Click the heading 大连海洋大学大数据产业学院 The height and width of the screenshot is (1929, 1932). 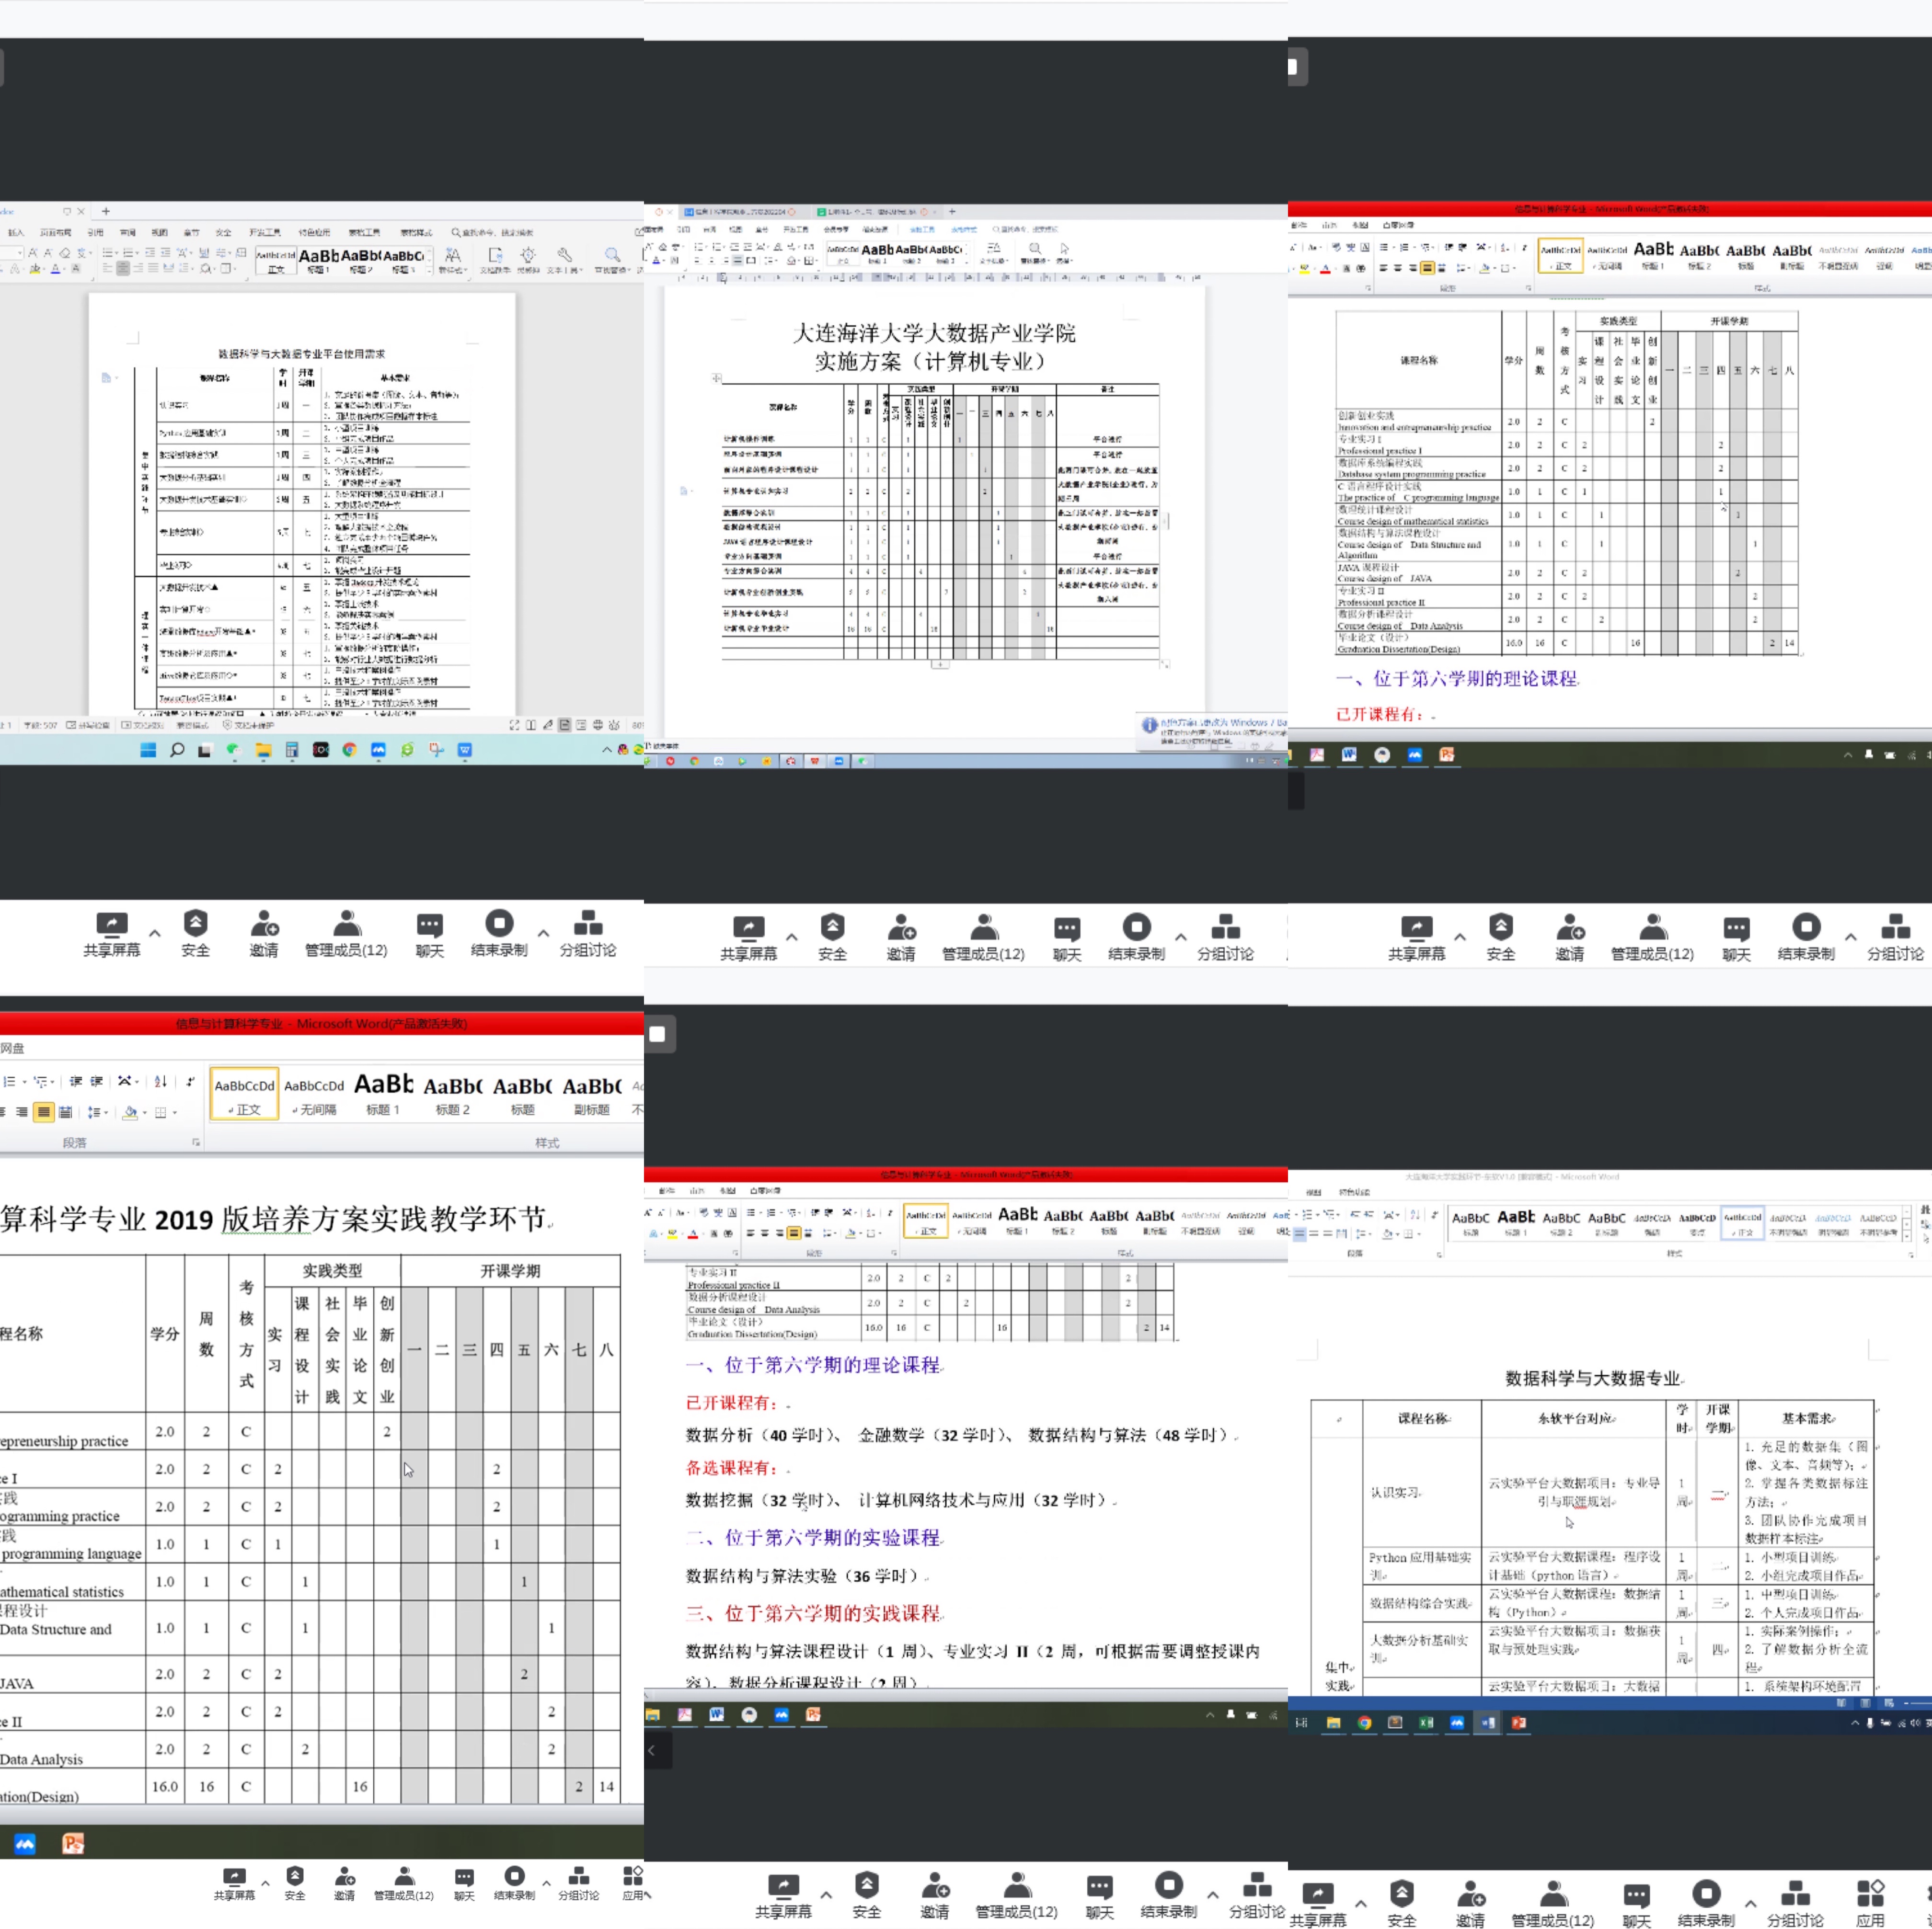pyautogui.click(x=933, y=333)
